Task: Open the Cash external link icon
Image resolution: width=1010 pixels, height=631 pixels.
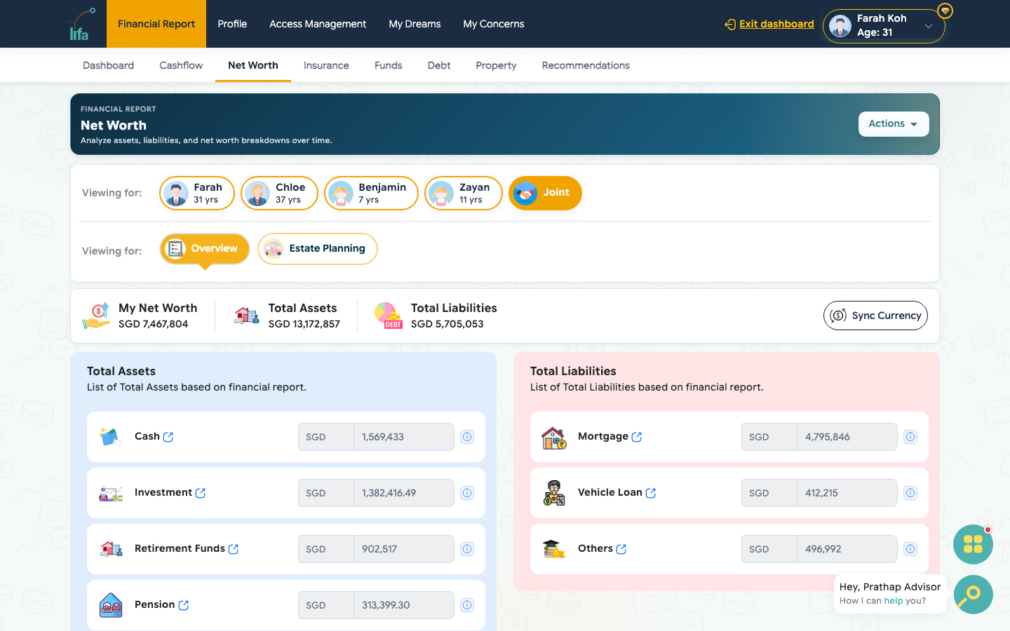Action: pos(168,437)
